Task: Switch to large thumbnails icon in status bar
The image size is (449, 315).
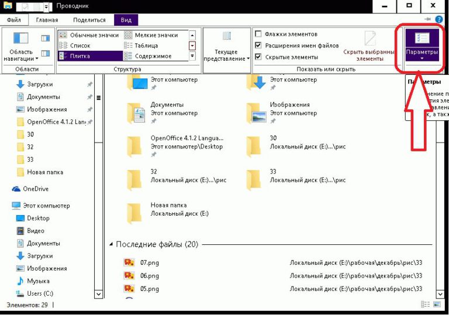Action: pyautogui.click(x=437, y=304)
